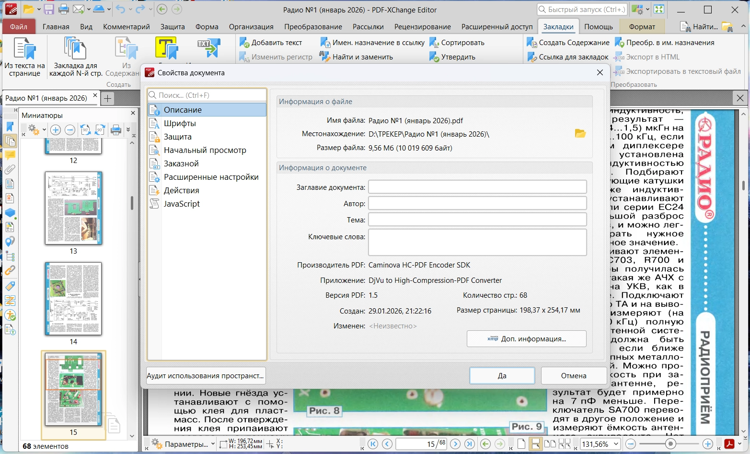Select page 14 thumbnail

[x=73, y=299]
